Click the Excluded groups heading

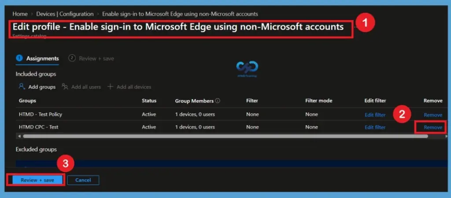tap(36, 149)
